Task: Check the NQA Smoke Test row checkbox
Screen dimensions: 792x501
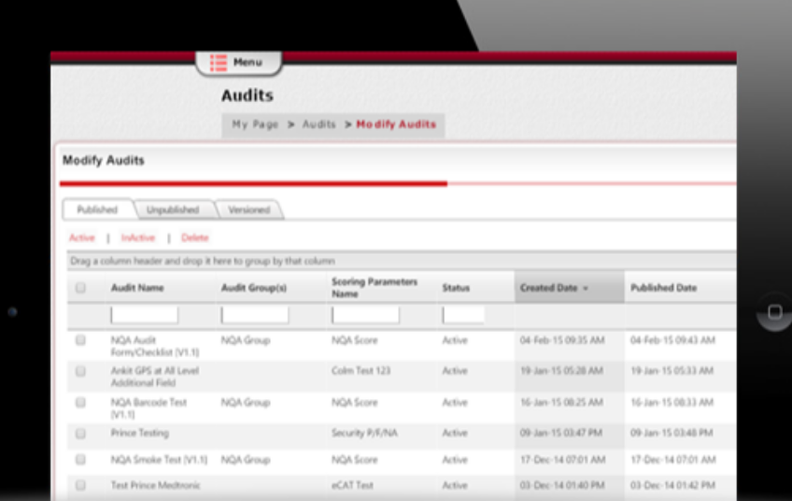Action: click(80, 460)
